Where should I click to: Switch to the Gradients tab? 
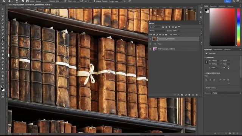[x=222, y=6]
